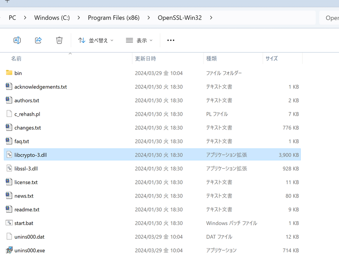Click the 928 KB size of libssl-3.dll
Viewport: 339px width, 267px height.
pos(291,169)
